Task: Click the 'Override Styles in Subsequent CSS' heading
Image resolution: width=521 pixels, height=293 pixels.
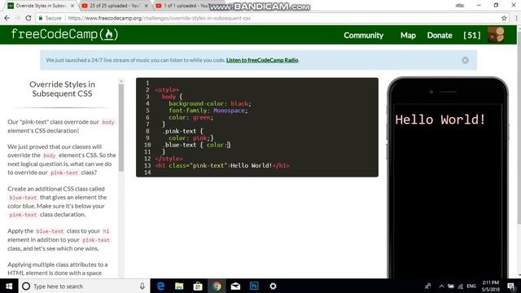Action: click(62, 89)
